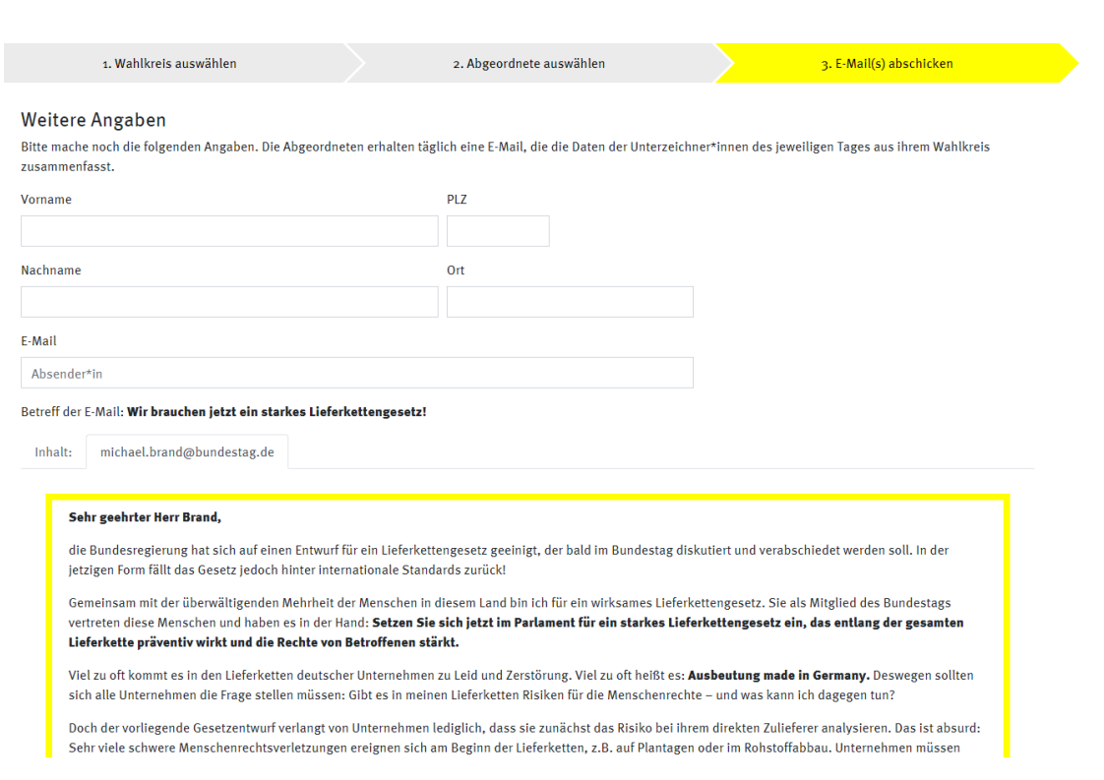The height and width of the screenshot is (780, 1104).
Task: Click the Absender*in e-mail field
Action: click(x=356, y=373)
